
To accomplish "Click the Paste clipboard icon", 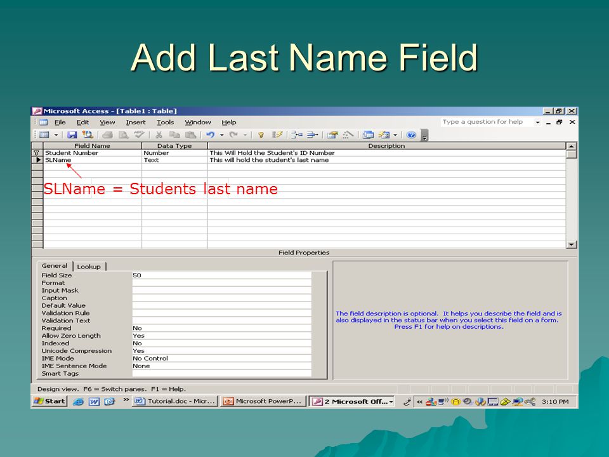I will click(x=190, y=135).
